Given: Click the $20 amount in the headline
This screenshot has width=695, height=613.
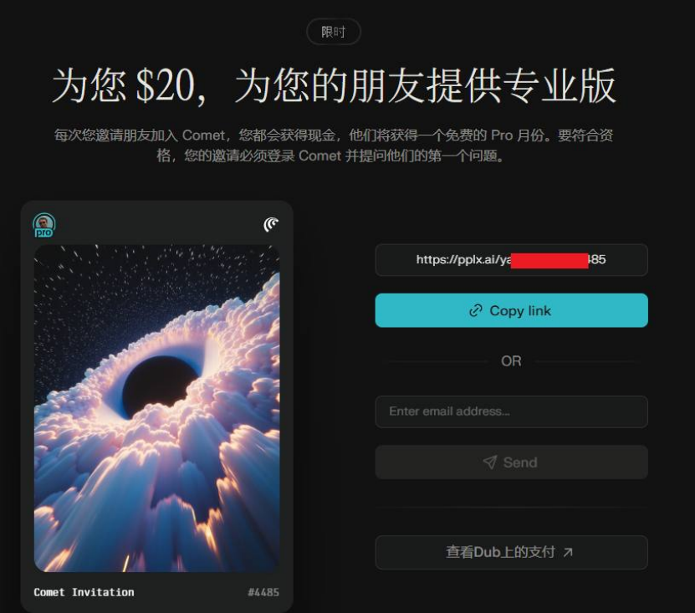Looking at the screenshot, I should pos(166,86).
